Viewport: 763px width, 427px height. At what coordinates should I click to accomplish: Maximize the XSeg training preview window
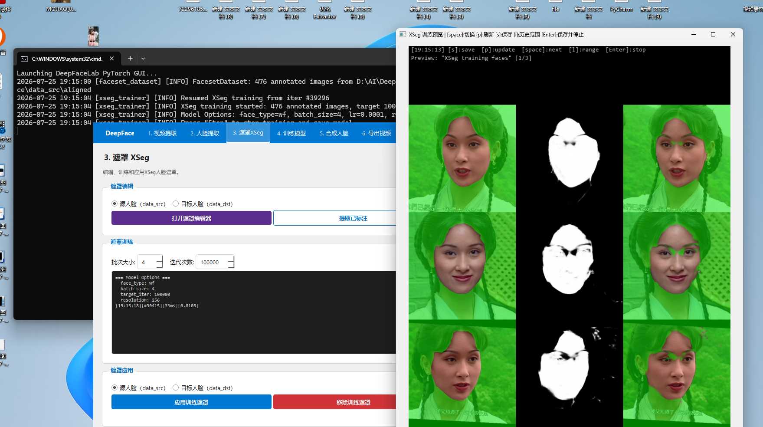(713, 34)
